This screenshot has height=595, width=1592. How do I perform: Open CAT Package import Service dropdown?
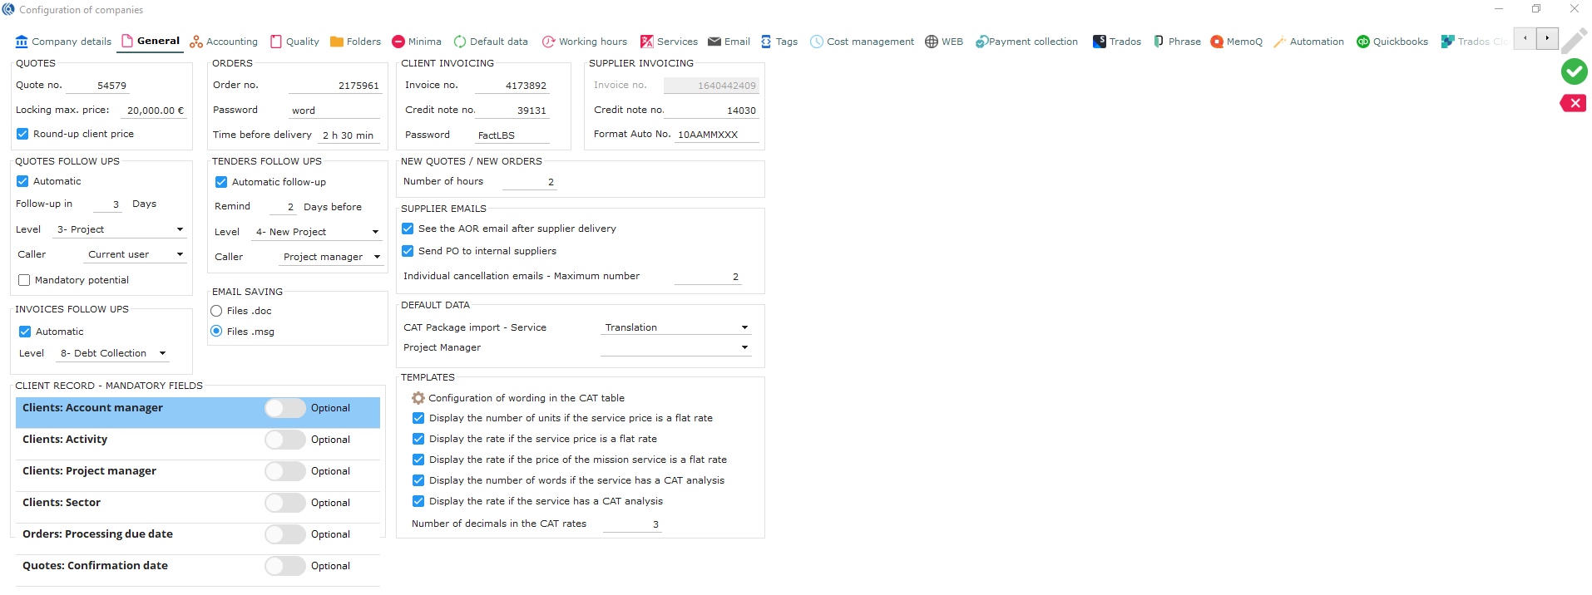point(744,327)
